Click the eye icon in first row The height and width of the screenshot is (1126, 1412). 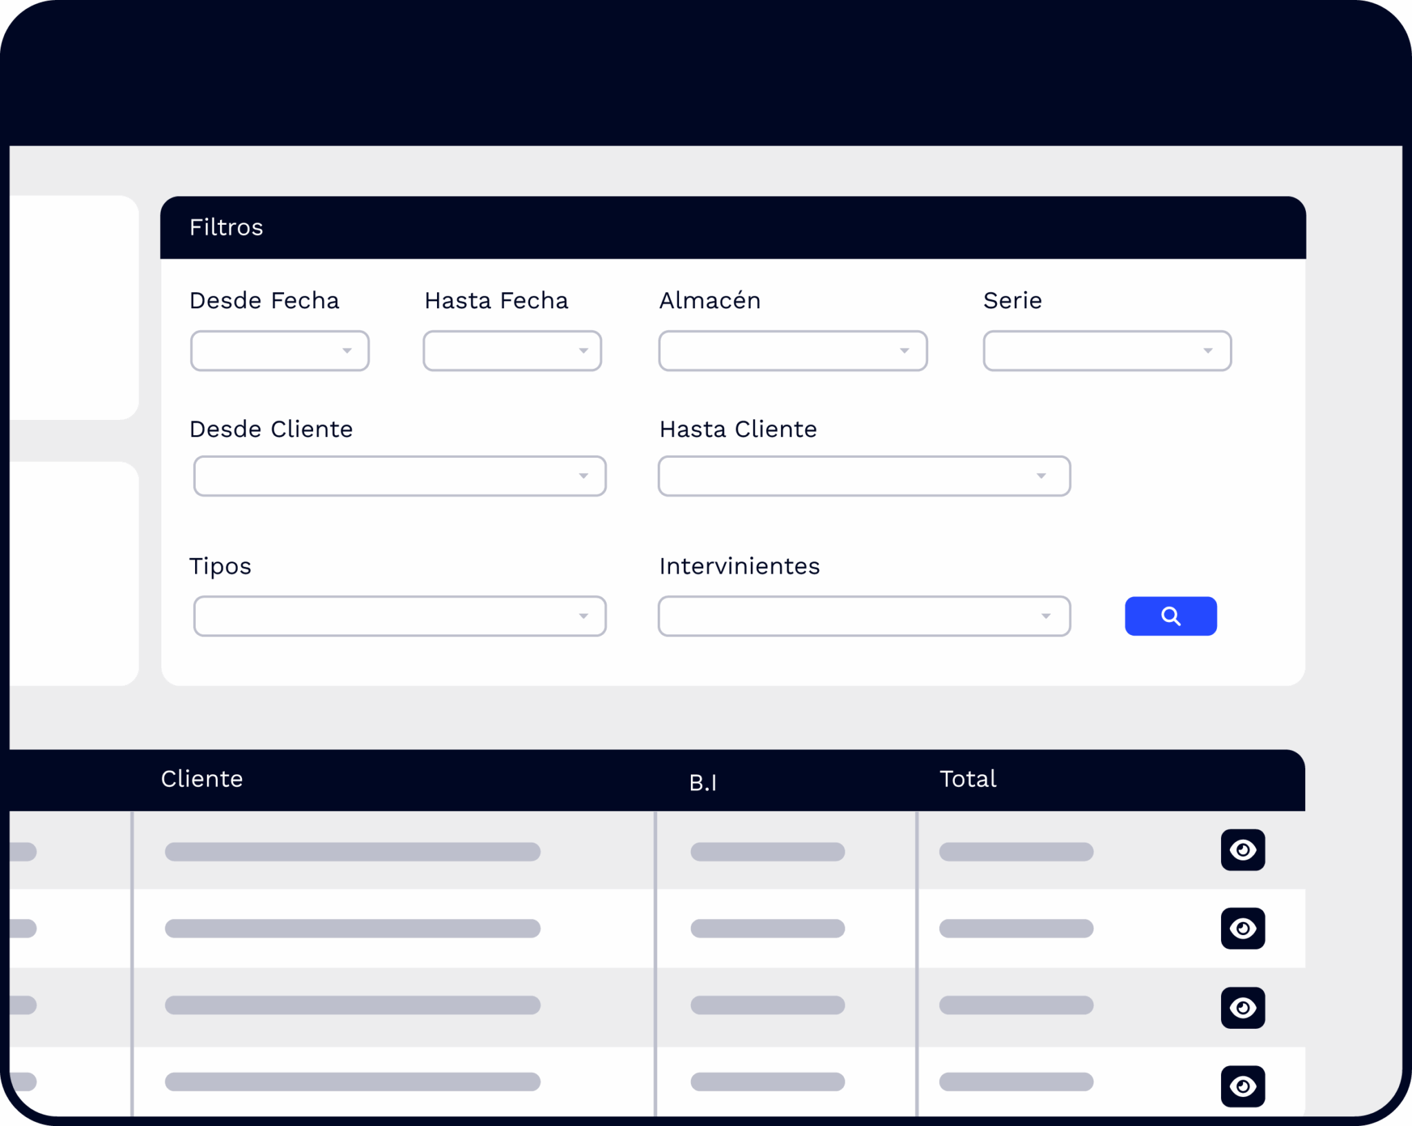click(x=1242, y=849)
